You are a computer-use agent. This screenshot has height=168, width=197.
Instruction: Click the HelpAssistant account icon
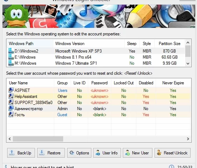point(11,96)
